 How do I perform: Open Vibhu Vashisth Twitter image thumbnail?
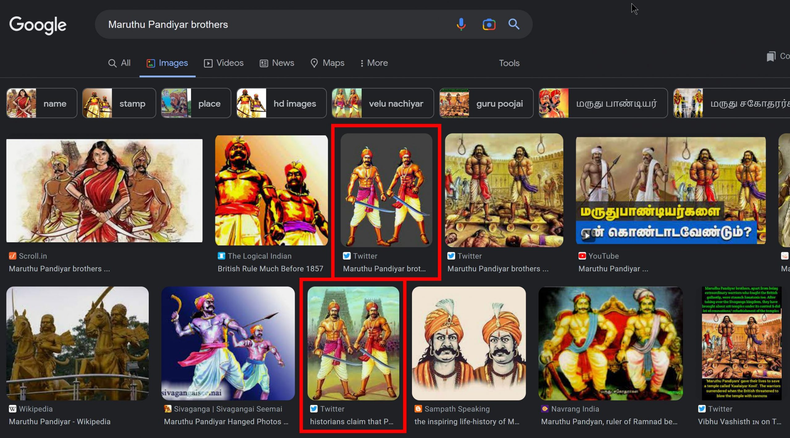pos(742,343)
